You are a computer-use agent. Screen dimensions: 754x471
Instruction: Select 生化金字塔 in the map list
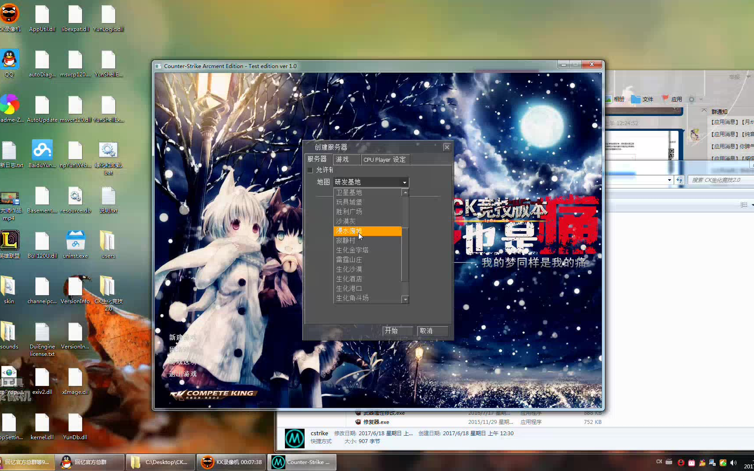point(367,250)
